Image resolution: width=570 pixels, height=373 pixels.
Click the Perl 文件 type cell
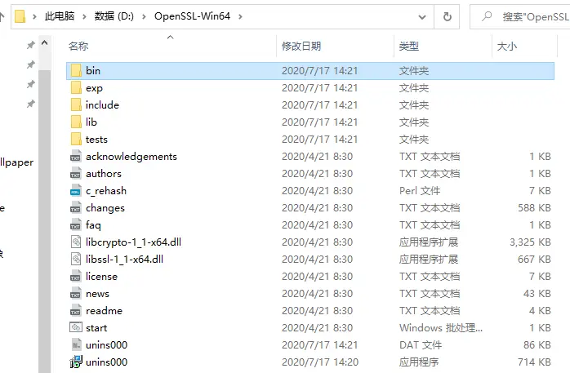[x=420, y=191]
